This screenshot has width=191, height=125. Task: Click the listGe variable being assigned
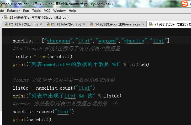click(x=20, y=88)
